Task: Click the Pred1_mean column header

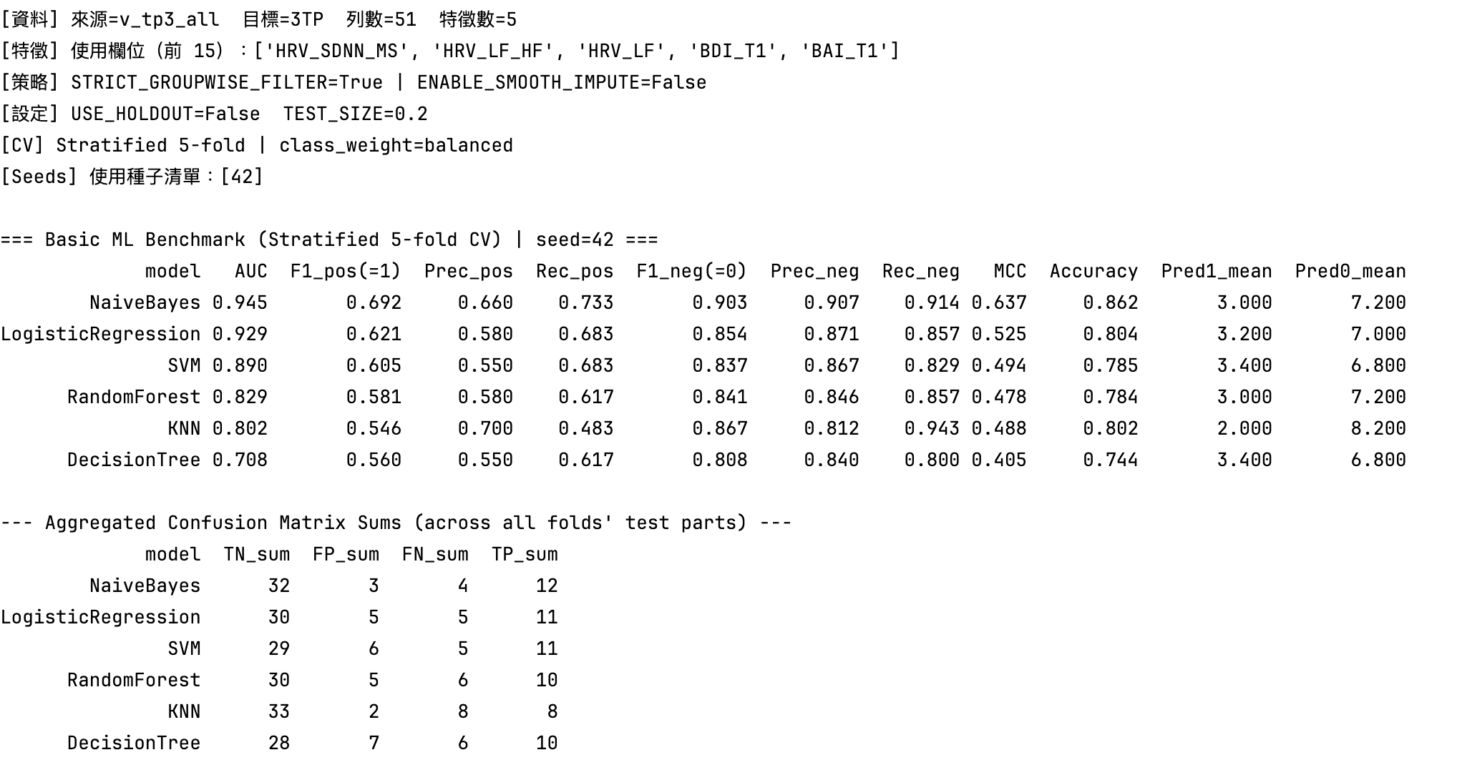Action: [1216, 272]
